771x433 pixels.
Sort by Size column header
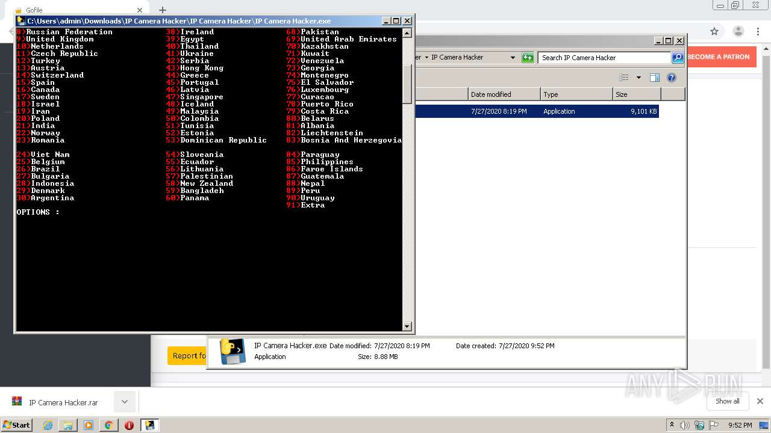click(637, 94)
